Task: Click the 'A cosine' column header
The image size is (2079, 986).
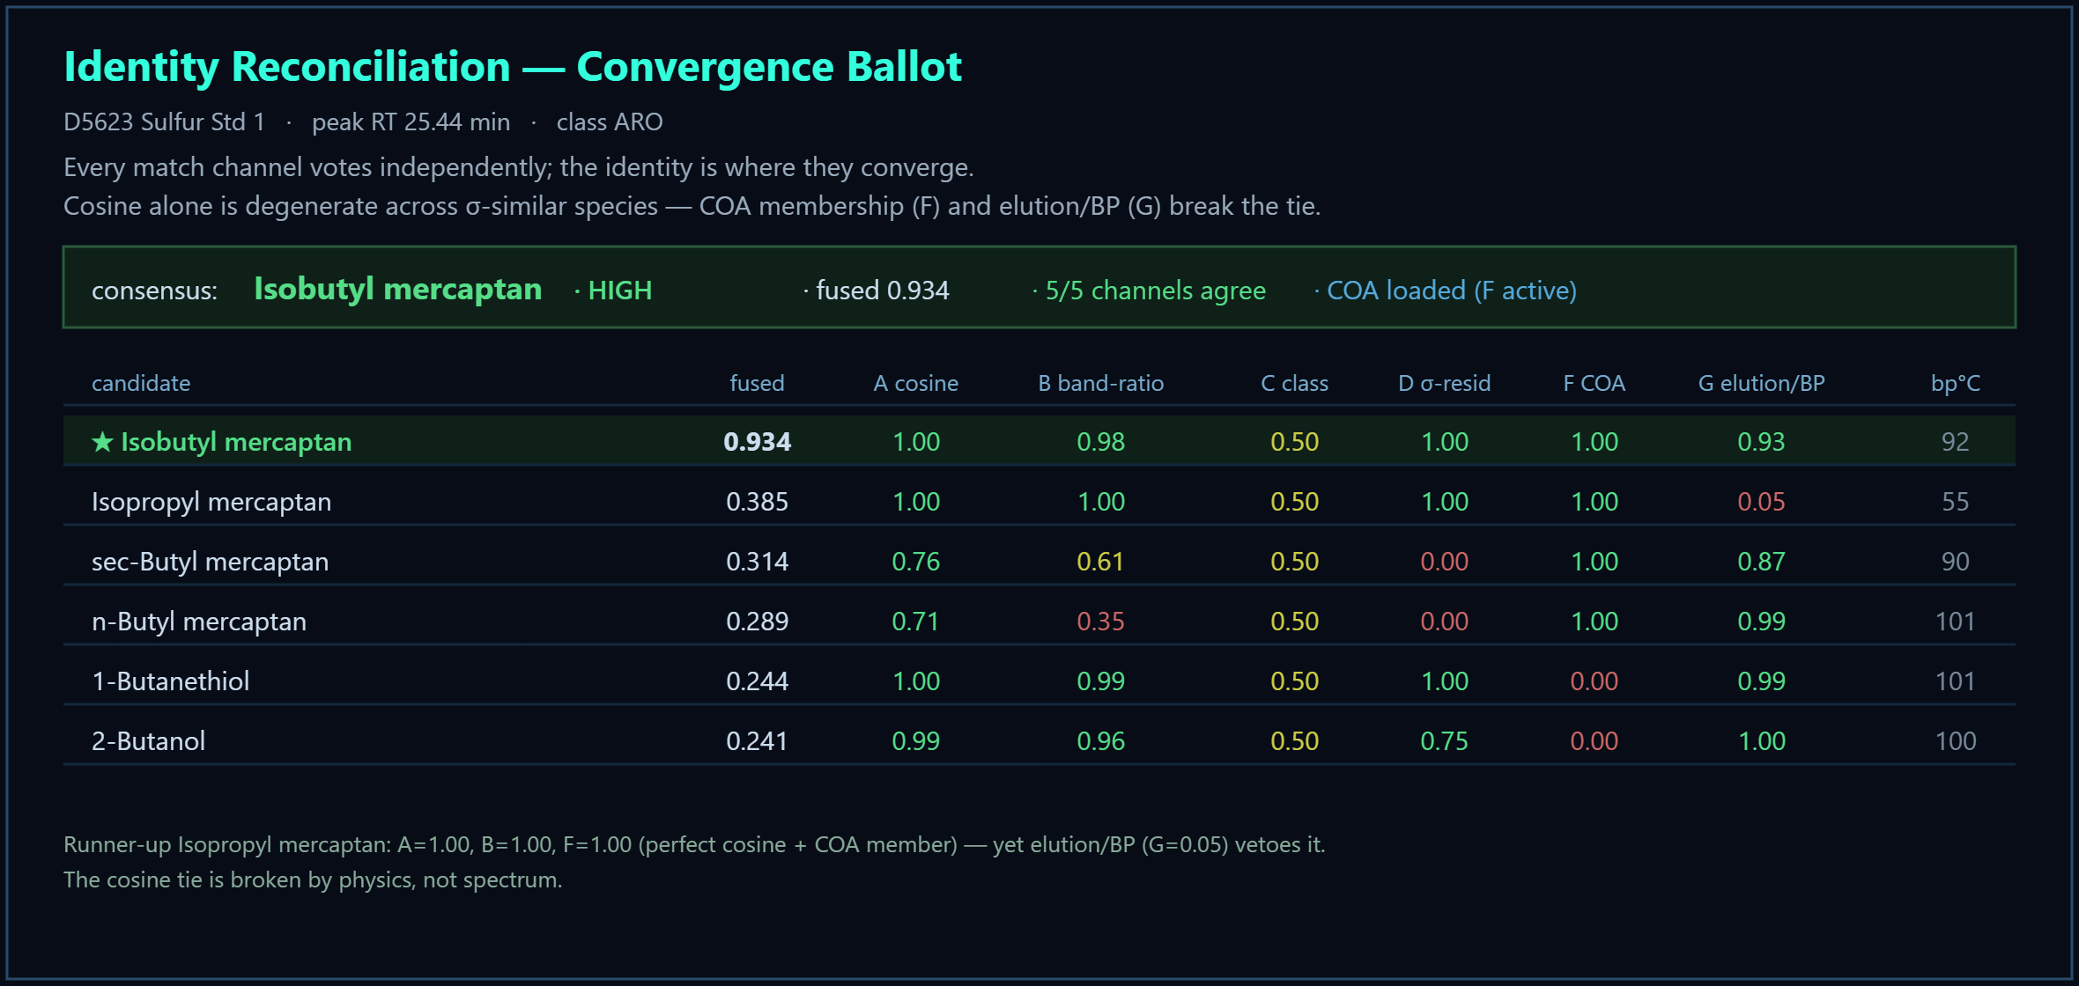Action: [916, 383]
